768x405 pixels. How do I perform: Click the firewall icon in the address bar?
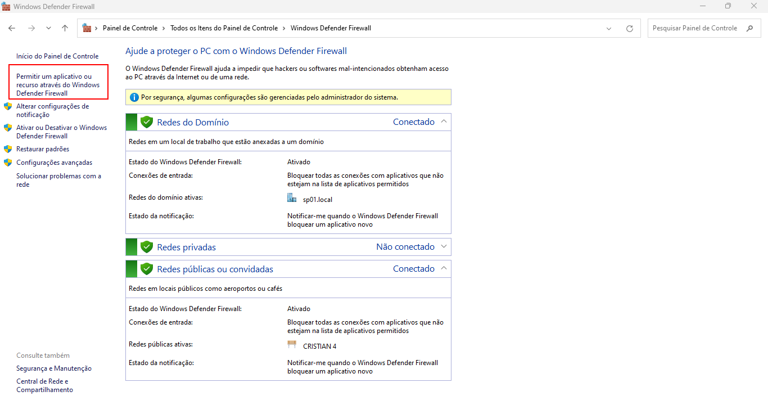click(x=87, y=28)
